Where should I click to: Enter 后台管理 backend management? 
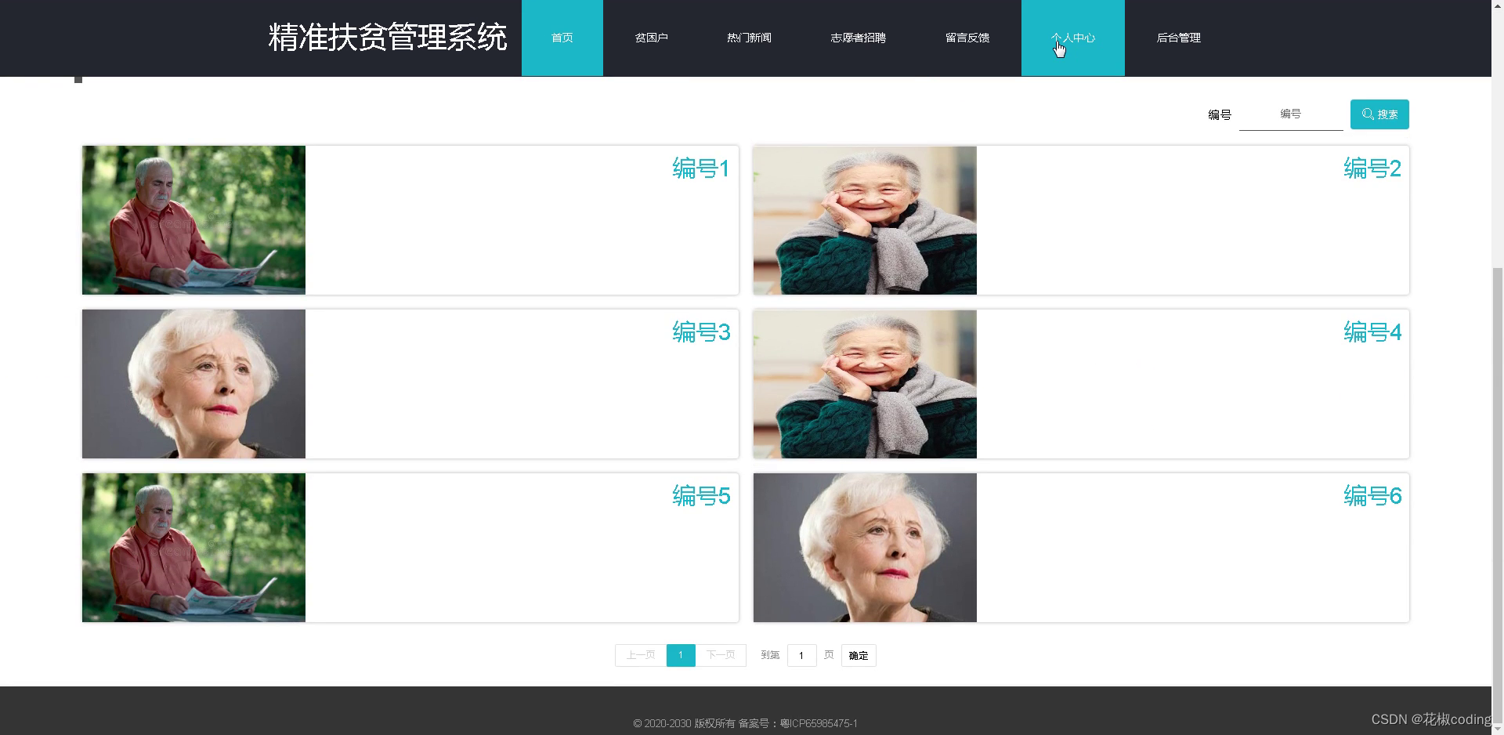(1178, 37)
